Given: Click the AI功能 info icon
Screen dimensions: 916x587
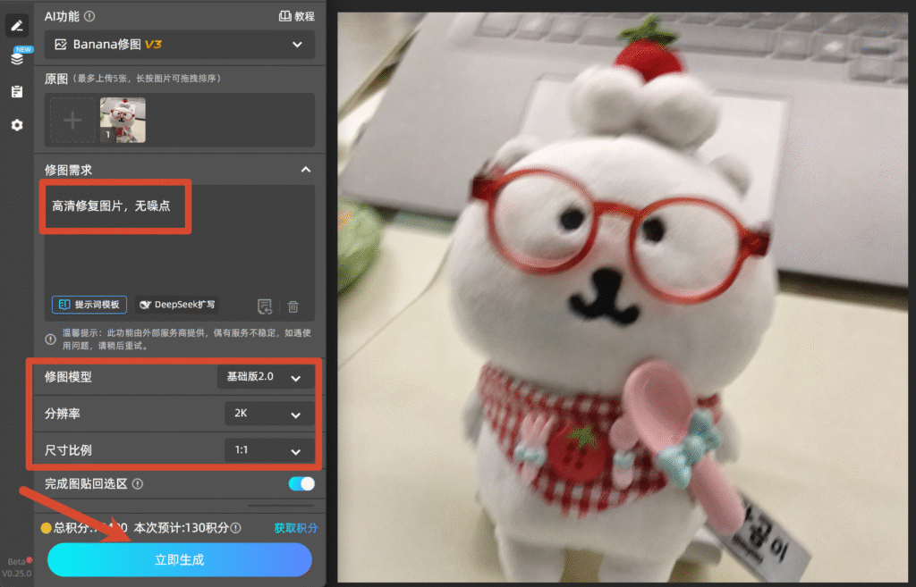Looking at the screenshot, I should pyautogui.click(x=89, y=16).
